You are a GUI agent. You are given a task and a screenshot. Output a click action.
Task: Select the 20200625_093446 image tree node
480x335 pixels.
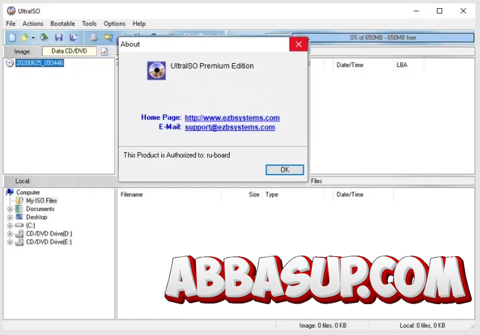[40, 63]
